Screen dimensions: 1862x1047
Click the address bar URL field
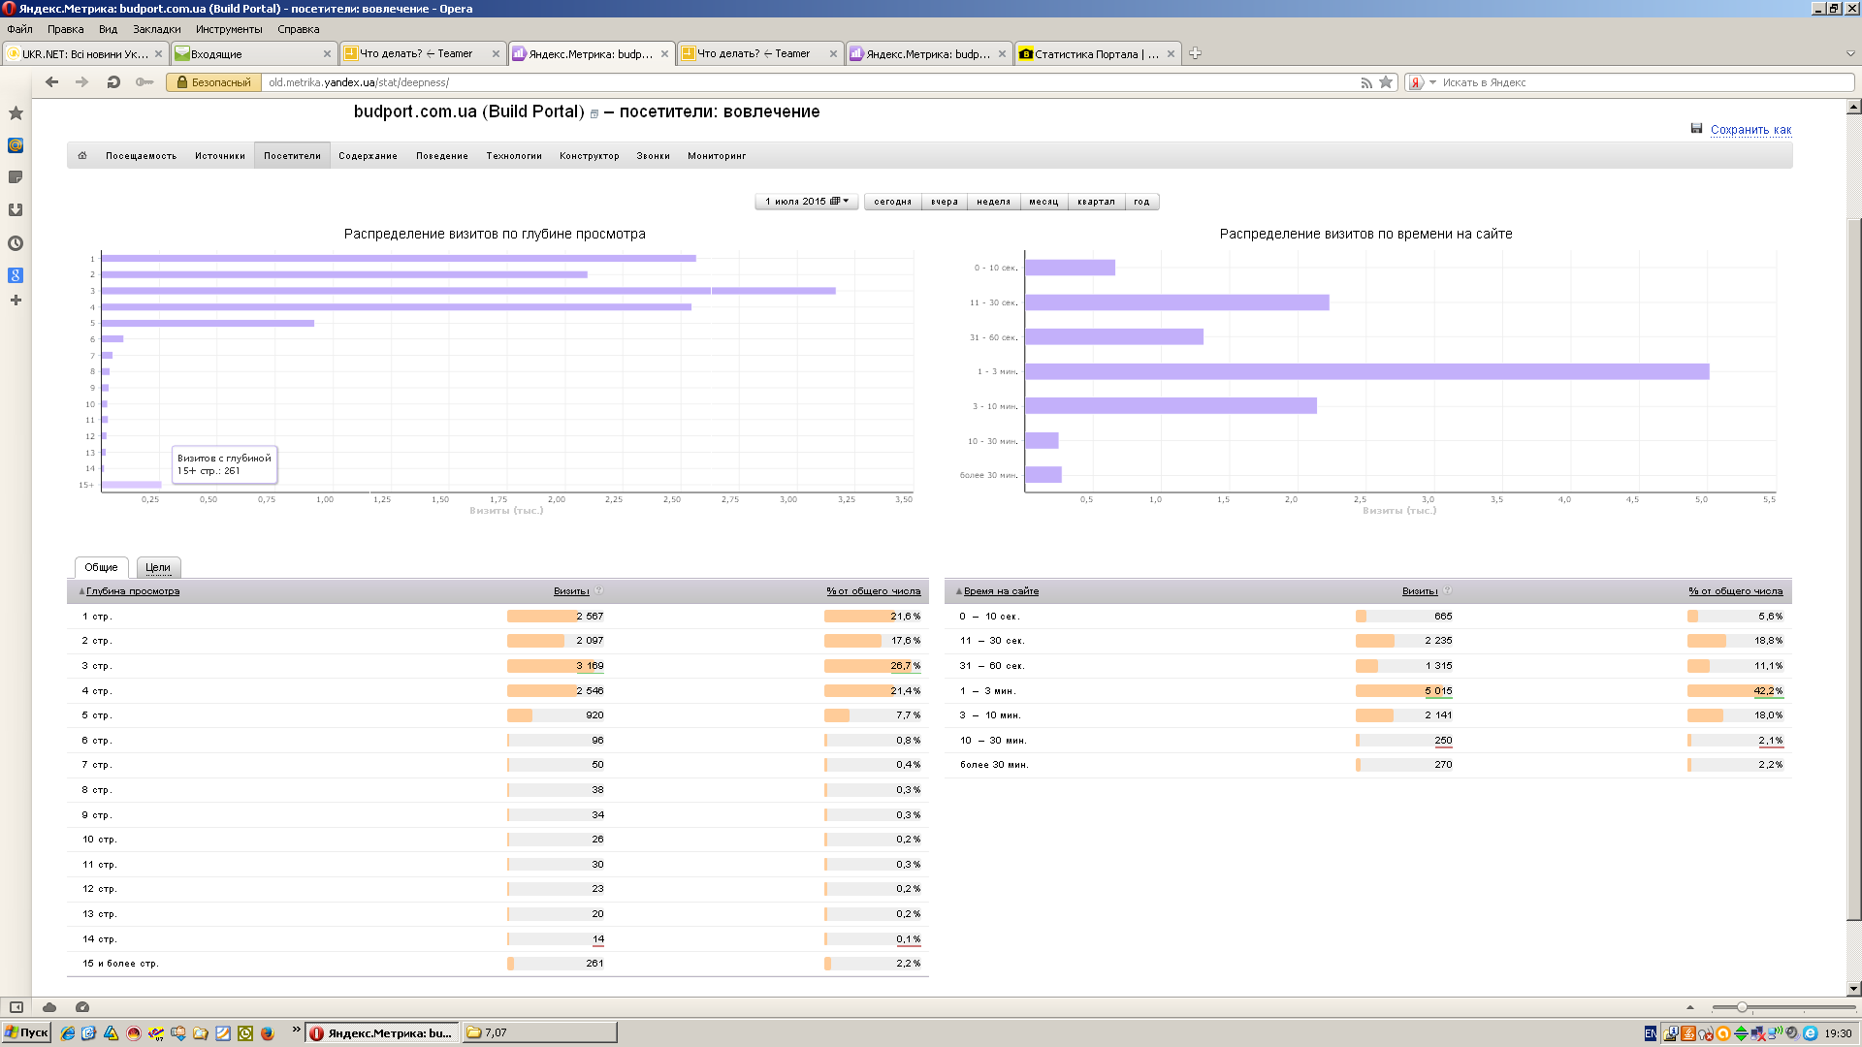(x=810, y=82)
